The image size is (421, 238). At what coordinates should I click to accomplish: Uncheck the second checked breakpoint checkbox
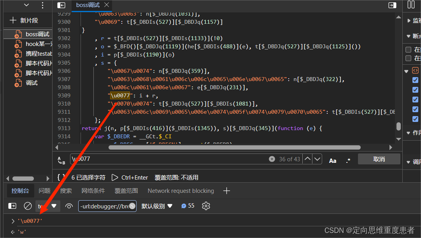pos(415,90)
